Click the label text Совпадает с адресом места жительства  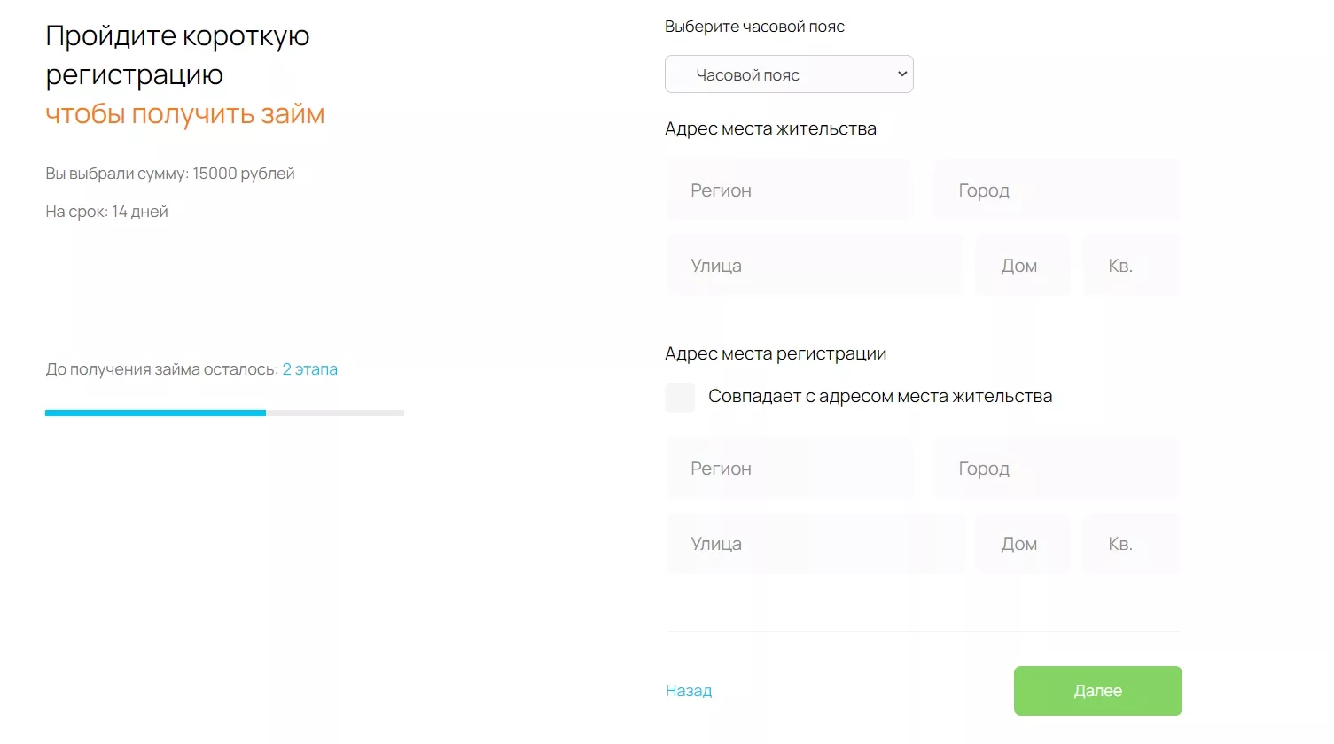[880, 397]
